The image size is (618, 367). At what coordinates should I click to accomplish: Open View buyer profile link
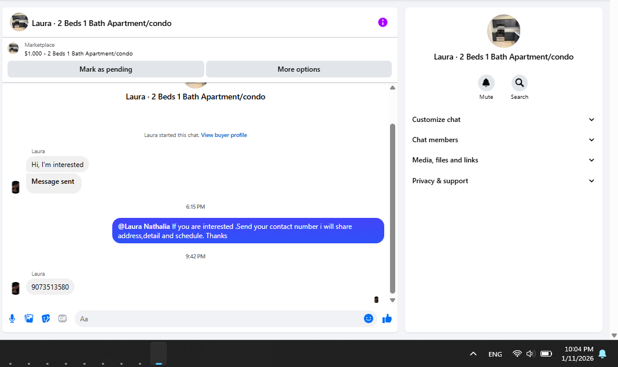click(224, 135)
